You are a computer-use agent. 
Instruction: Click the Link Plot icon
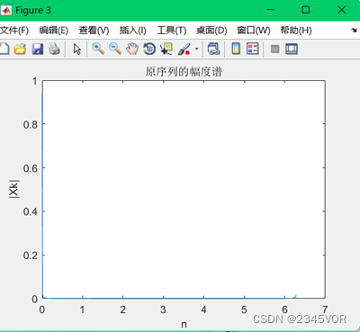213,49
